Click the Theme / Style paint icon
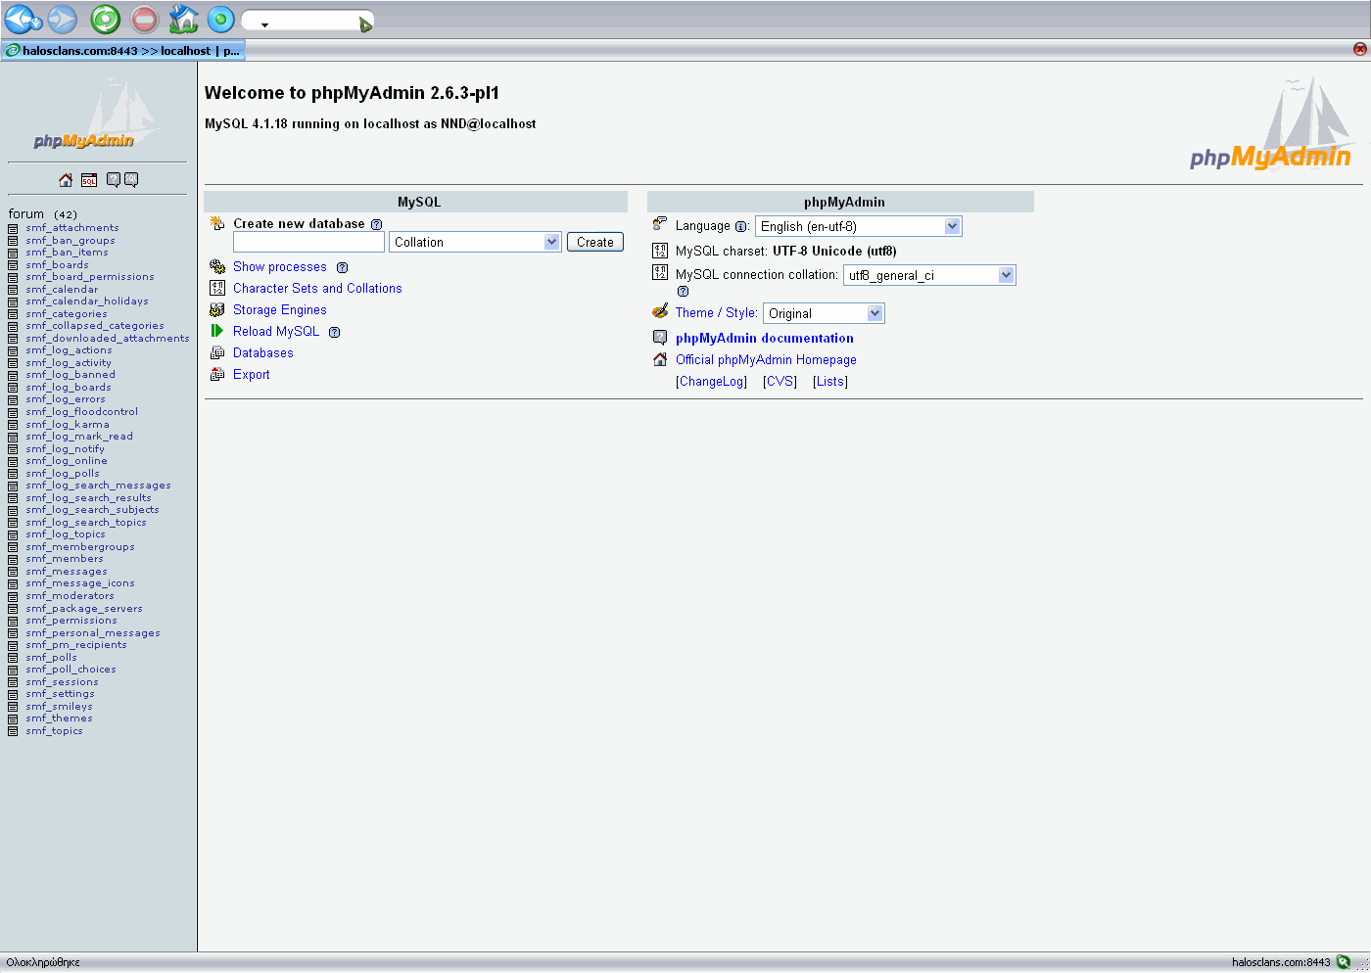The height and width of the screenshot is (973, 1371). (660, 311)
